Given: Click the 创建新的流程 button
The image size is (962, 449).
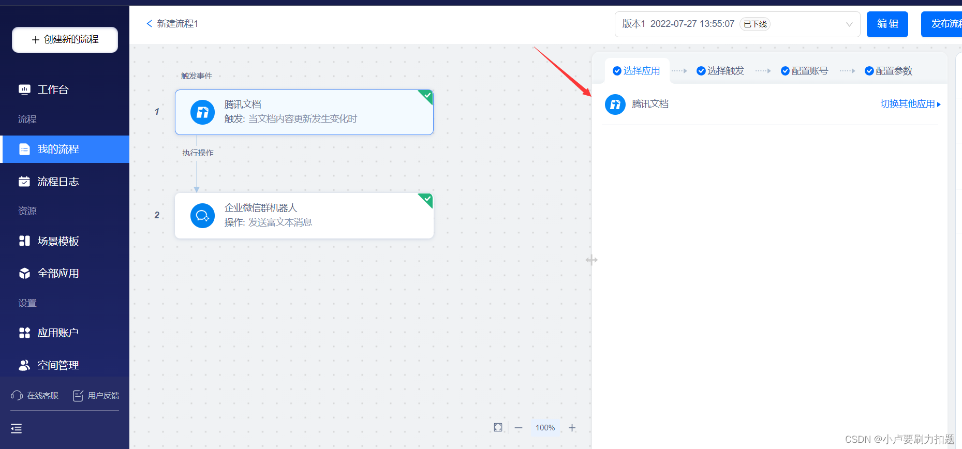Looking at the screenshot, I should coord(65,40).
